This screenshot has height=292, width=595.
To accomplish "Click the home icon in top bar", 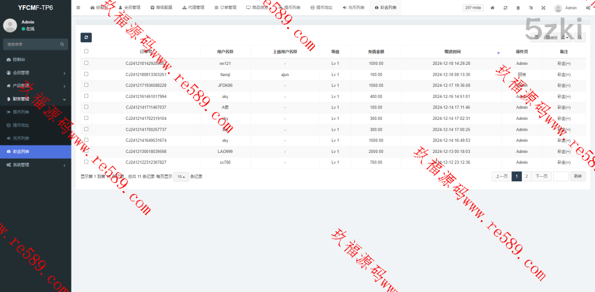I will 493,8.
